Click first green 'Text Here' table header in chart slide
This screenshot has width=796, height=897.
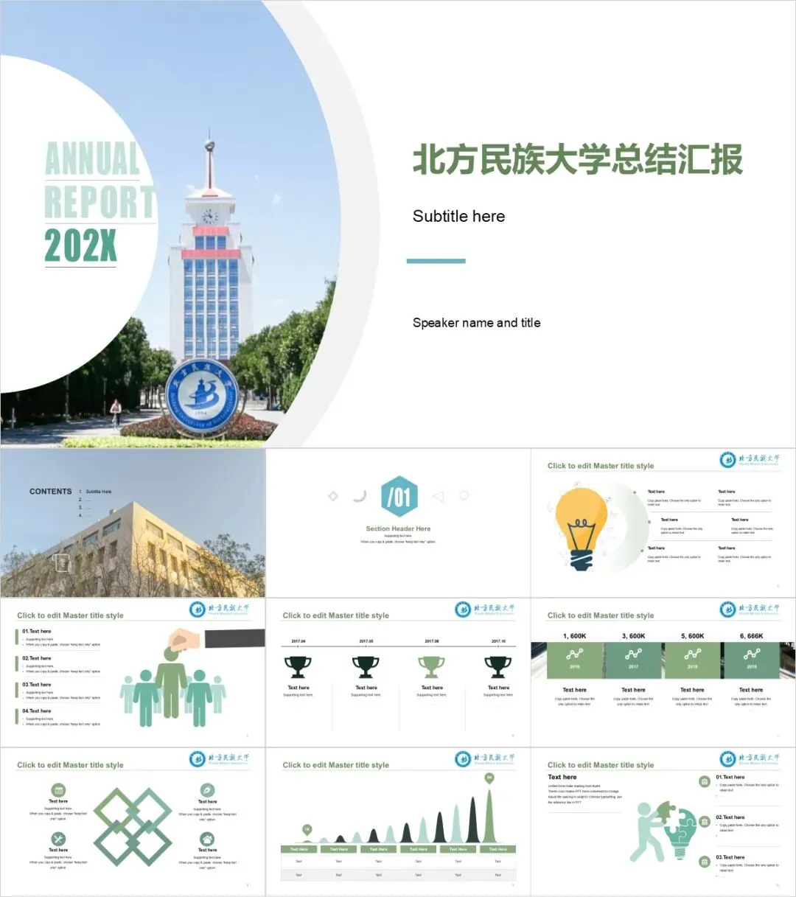coord(299,849)
